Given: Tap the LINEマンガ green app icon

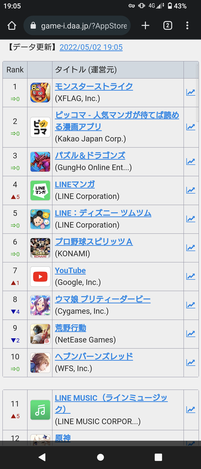Looking at the screenshot, I should coord(40,191).
